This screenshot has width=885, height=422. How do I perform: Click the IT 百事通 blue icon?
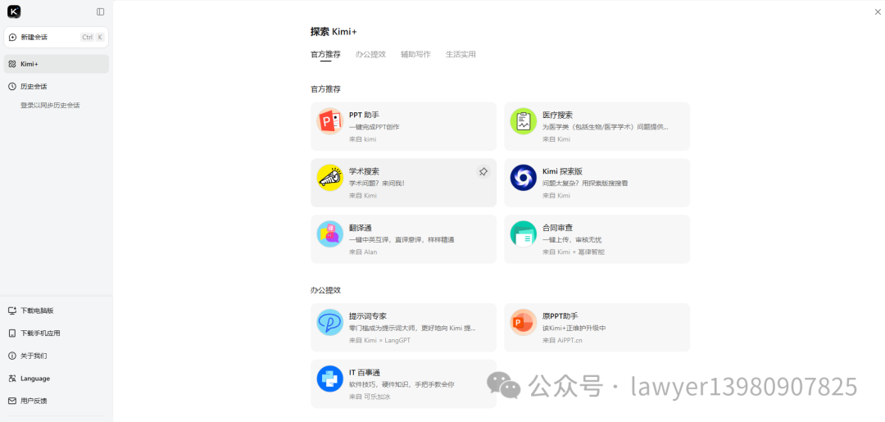click(x=330, y=379)
